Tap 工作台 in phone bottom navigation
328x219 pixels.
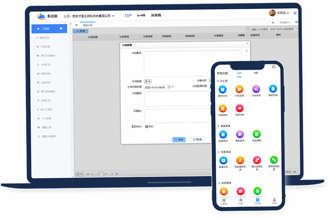tap(258, 201)
